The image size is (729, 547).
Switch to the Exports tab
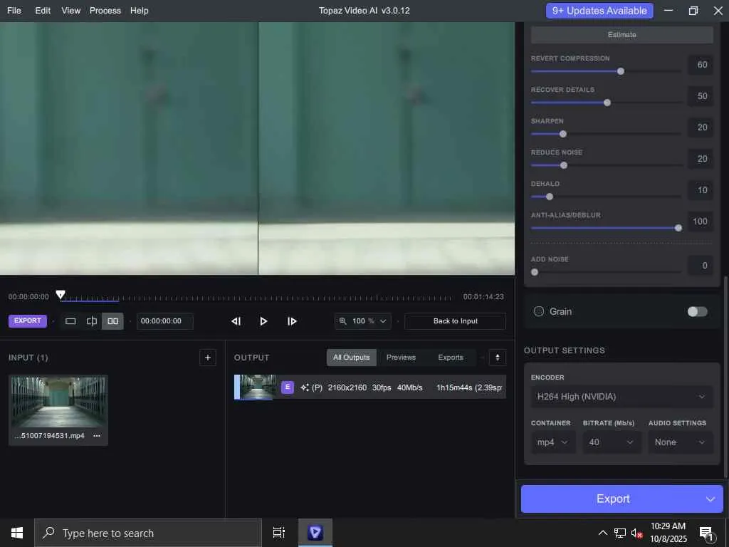pos(451,358)
